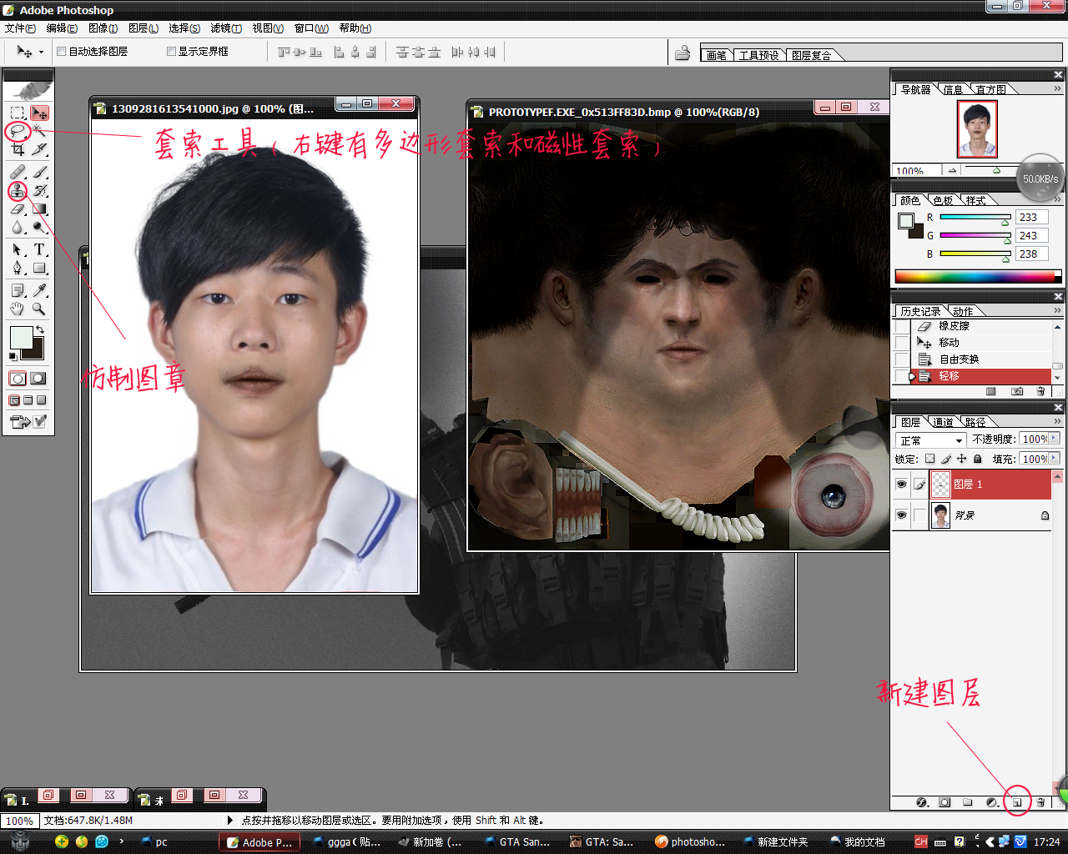Select the Lasso tool

pyautogui.click(x=18, y=131)
